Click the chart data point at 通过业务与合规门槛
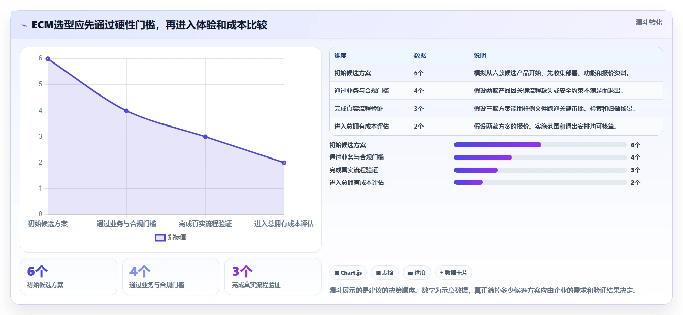 (x=126, y=111)
